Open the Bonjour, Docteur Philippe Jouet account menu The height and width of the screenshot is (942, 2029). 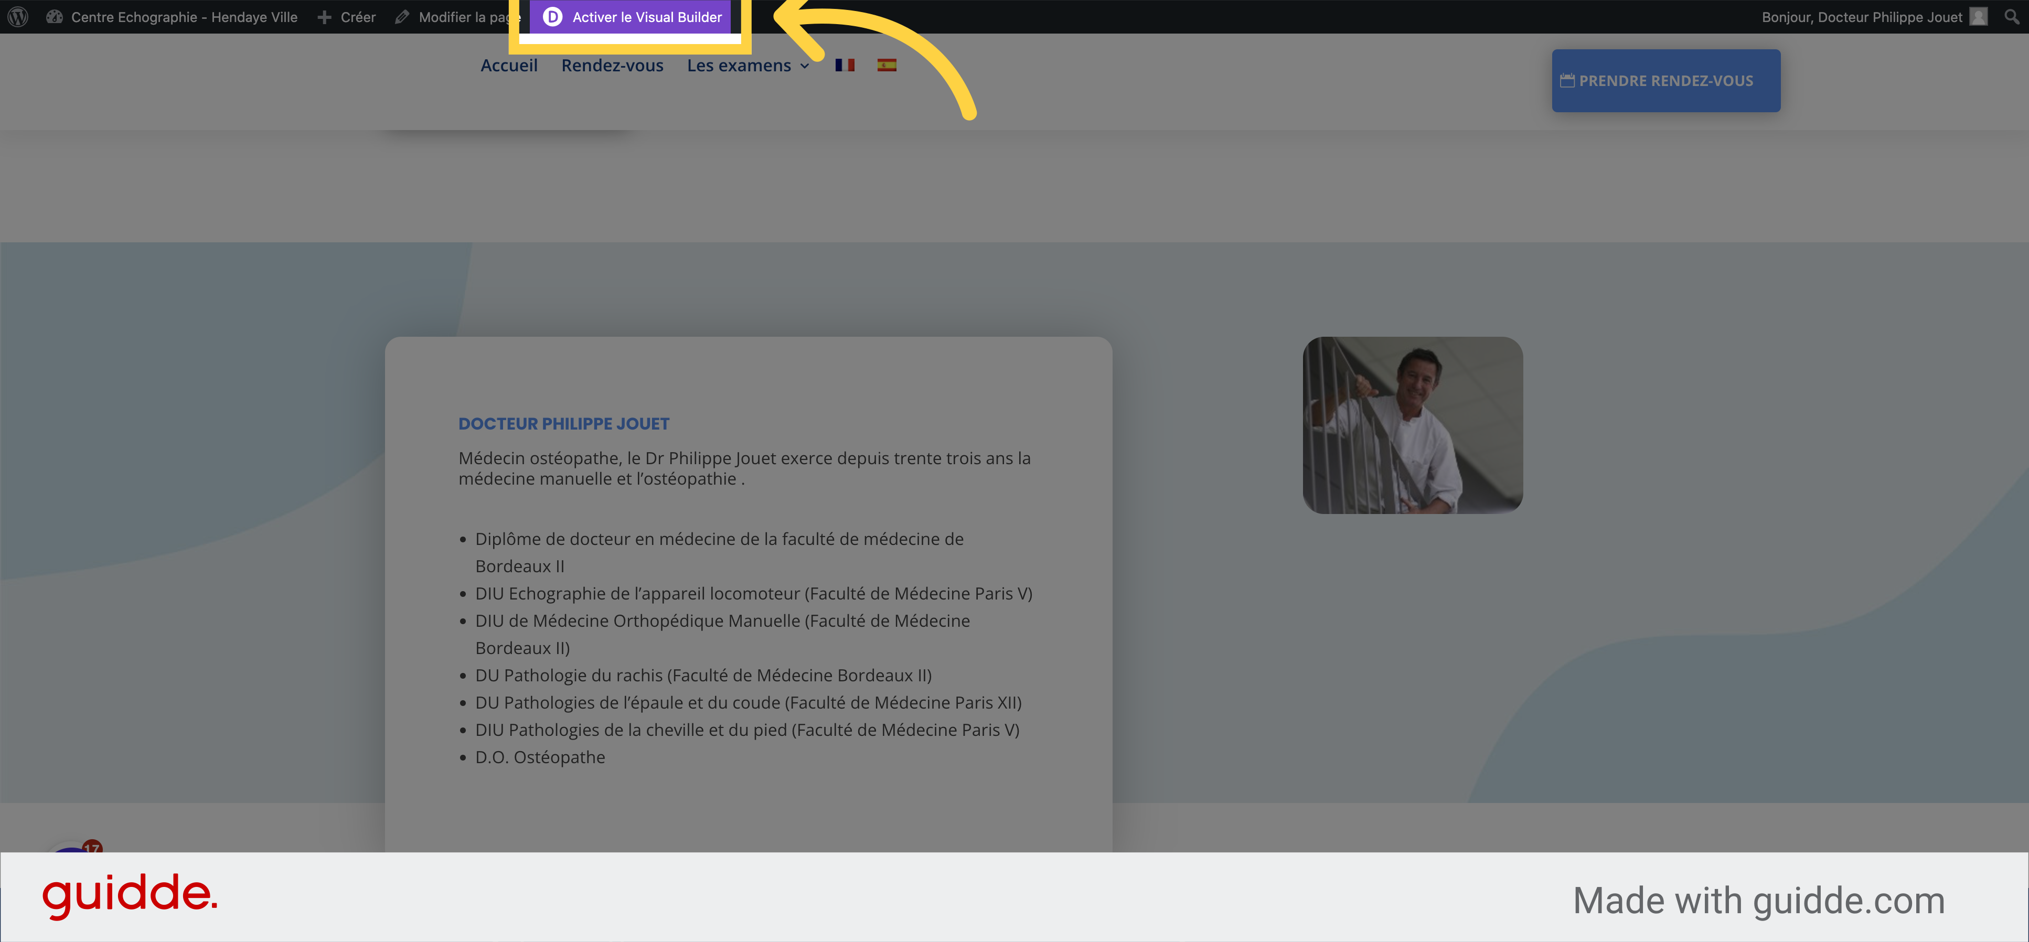(1874, 17)
